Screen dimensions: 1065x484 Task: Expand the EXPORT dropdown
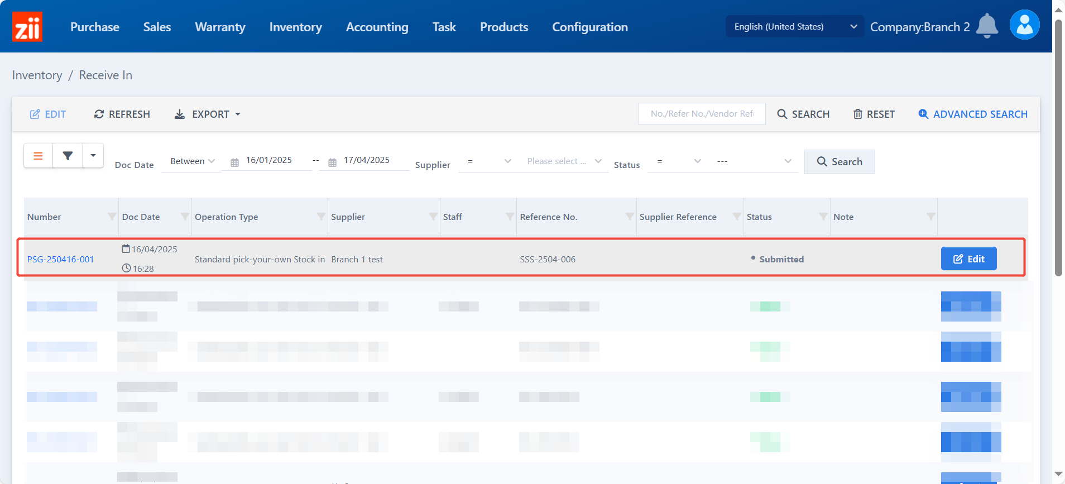[208, 114]
